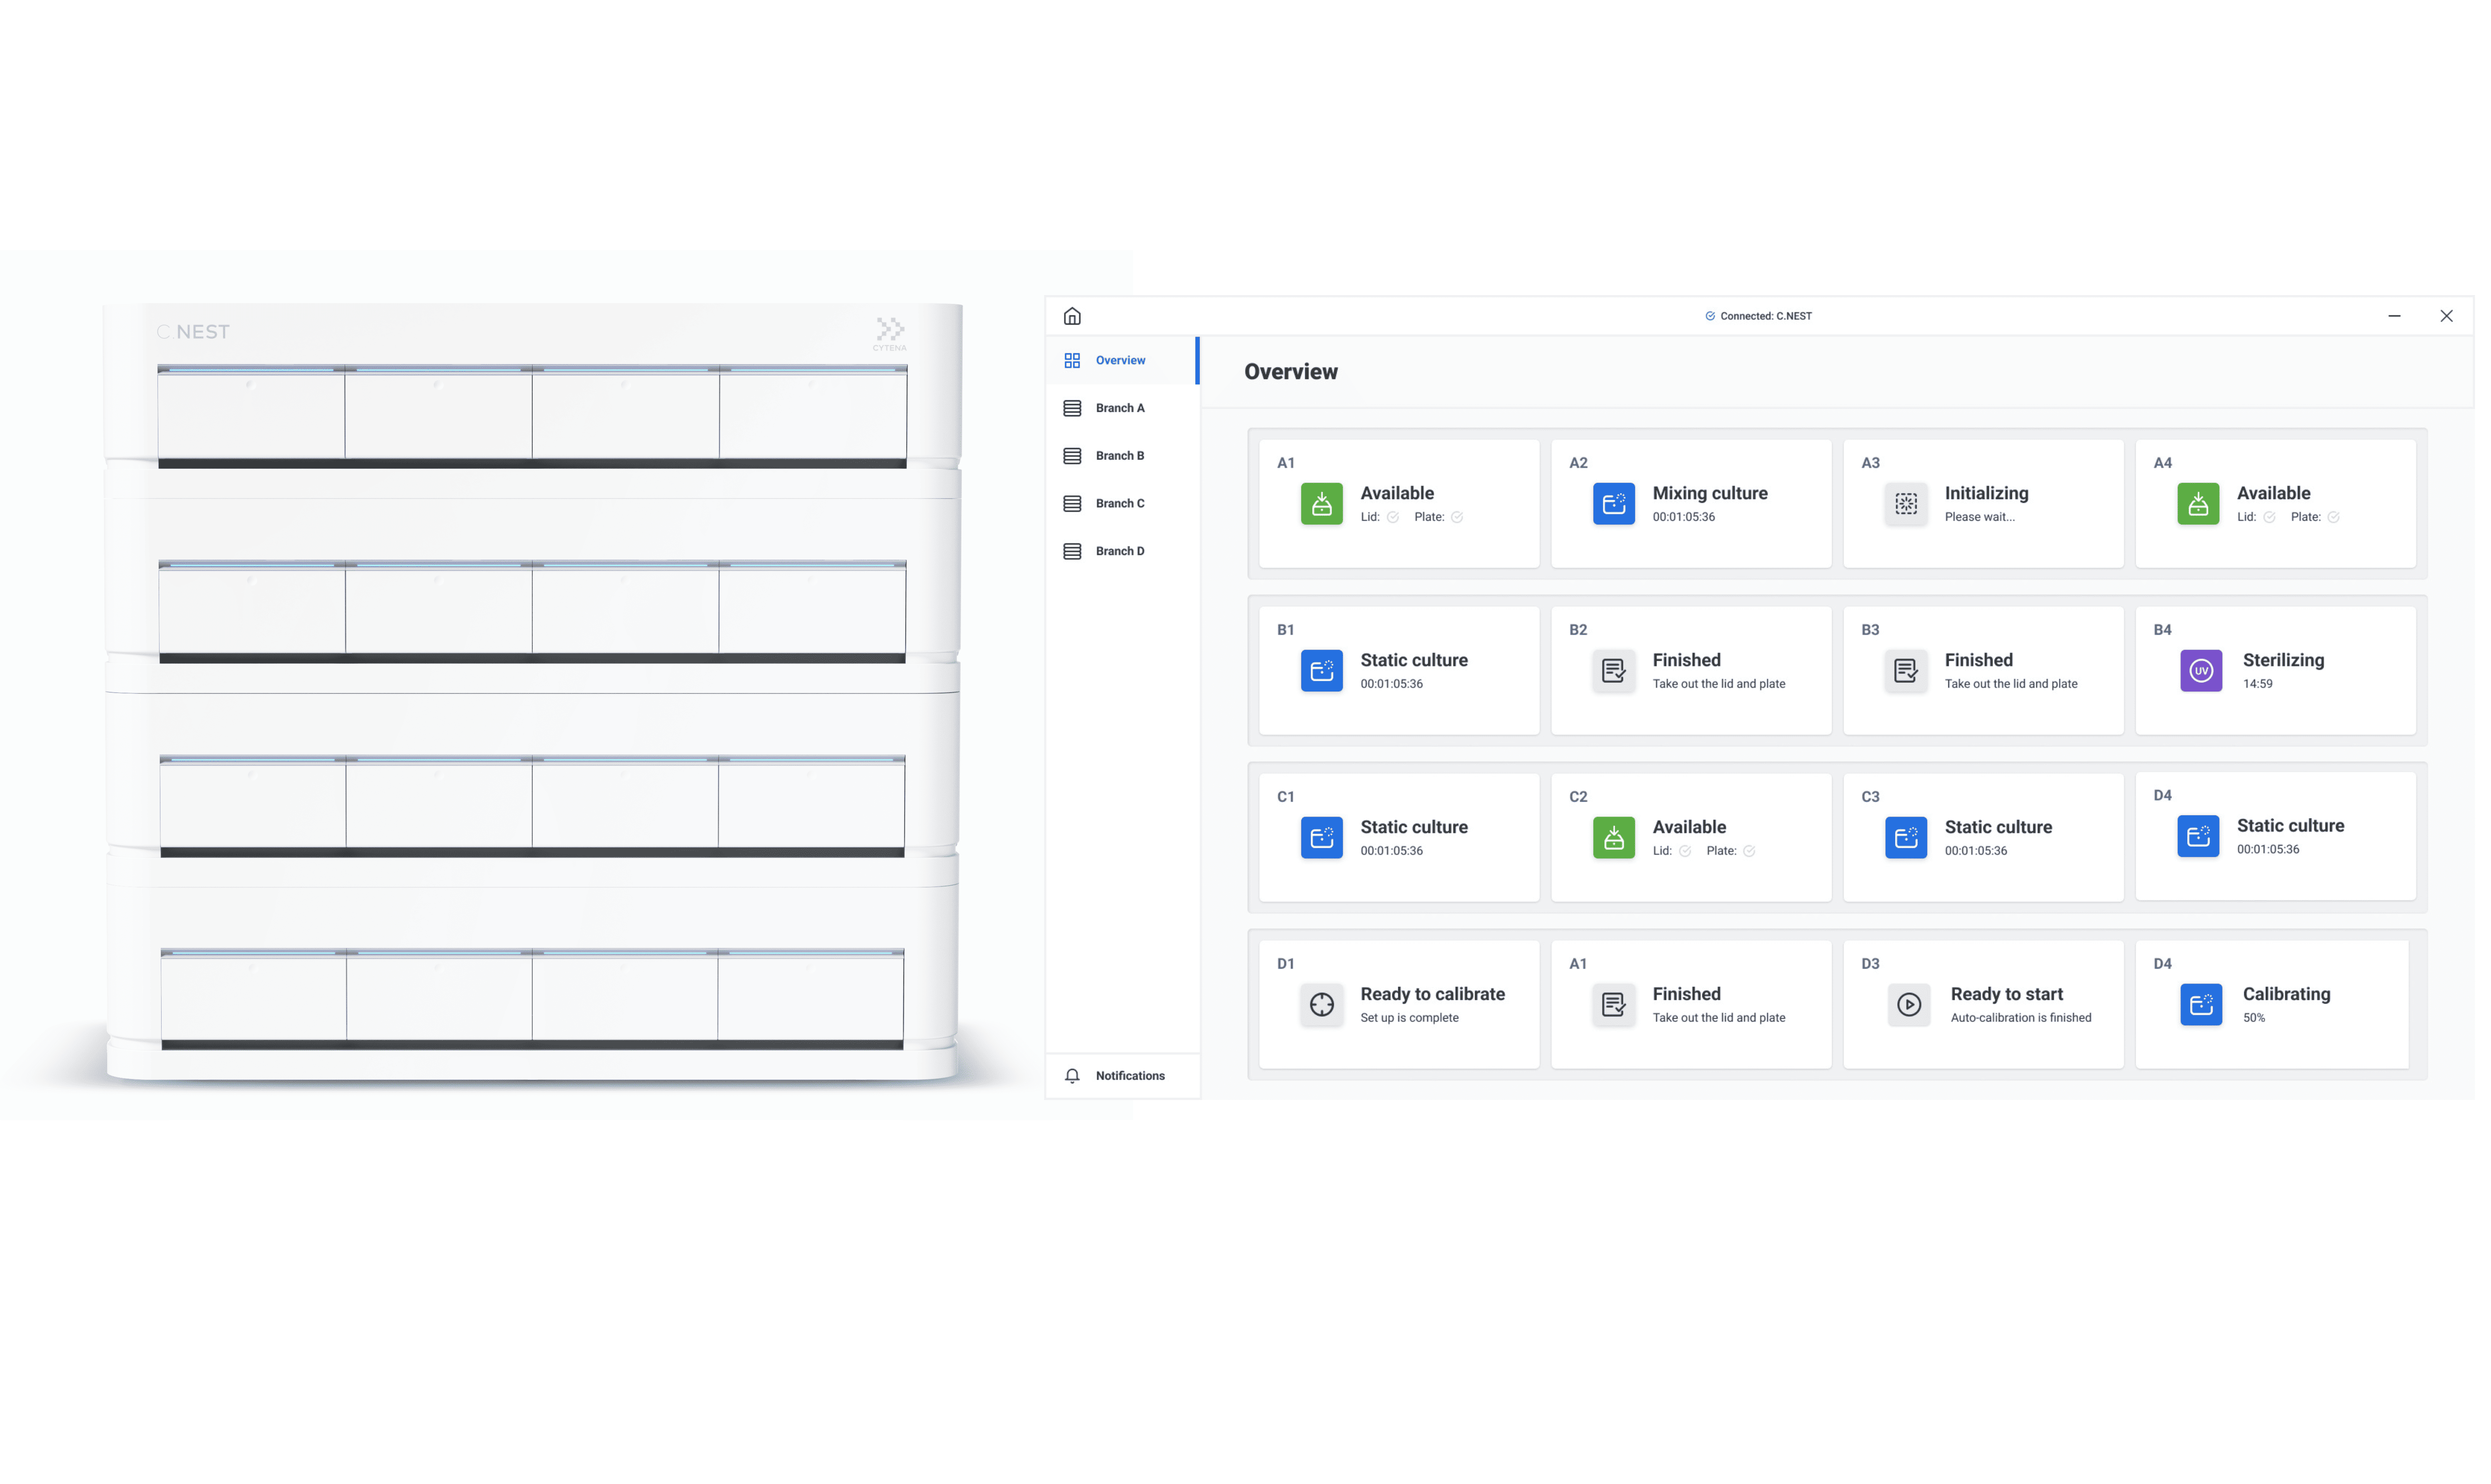
Task: Close the C.NEST application window
Action: 2446,316
